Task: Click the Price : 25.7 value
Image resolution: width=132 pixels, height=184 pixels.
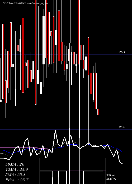Action: pos(17,180)
